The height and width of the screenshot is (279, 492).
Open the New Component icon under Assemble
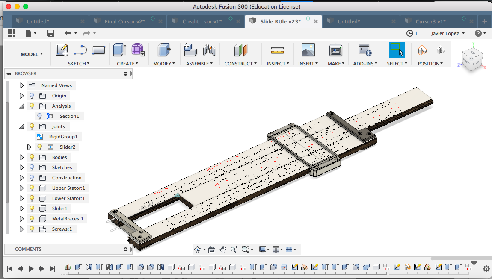(x=190, y=50)
